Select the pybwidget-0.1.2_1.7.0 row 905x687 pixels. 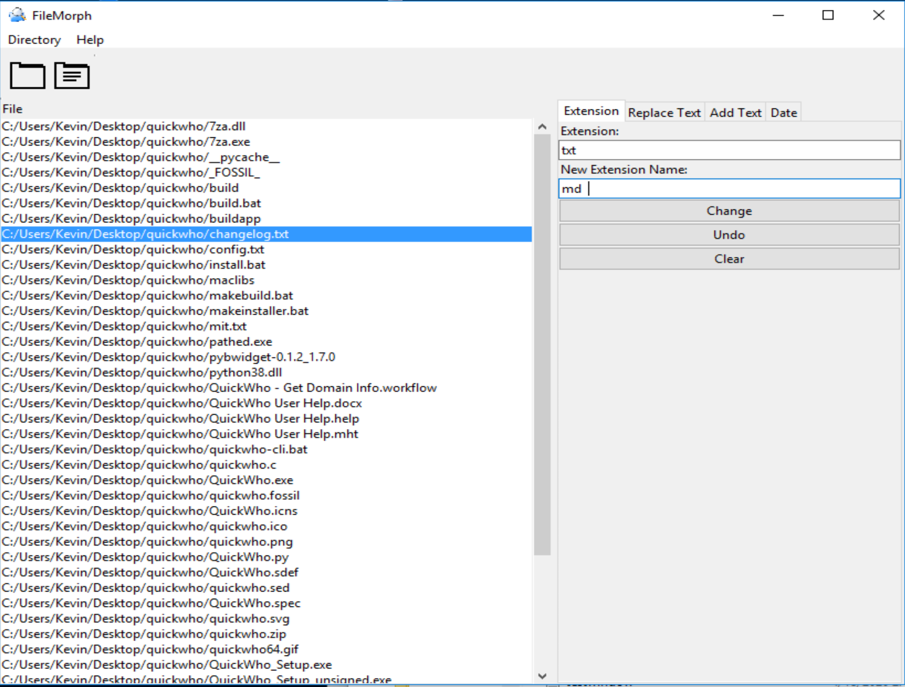(x=266, y=357)
